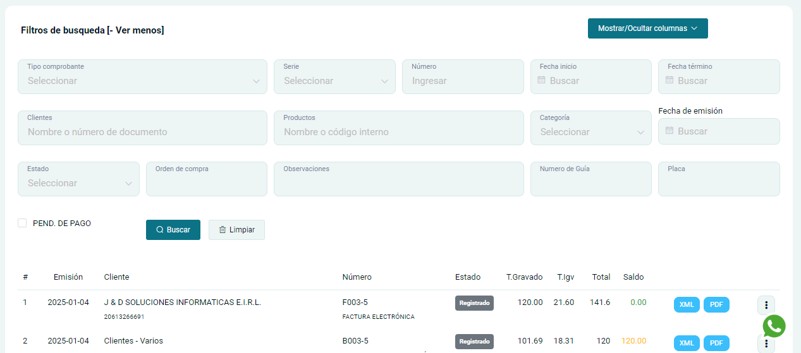Click calendar icon in Fecha término field

[x=670, y=81]
